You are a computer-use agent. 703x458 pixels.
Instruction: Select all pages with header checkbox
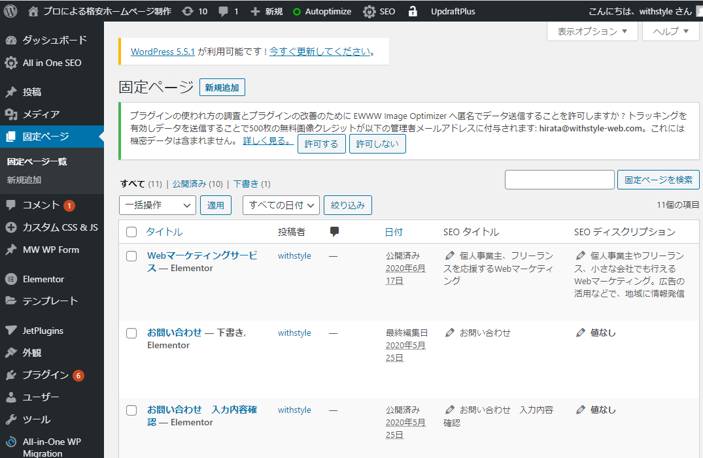(131, 232)
